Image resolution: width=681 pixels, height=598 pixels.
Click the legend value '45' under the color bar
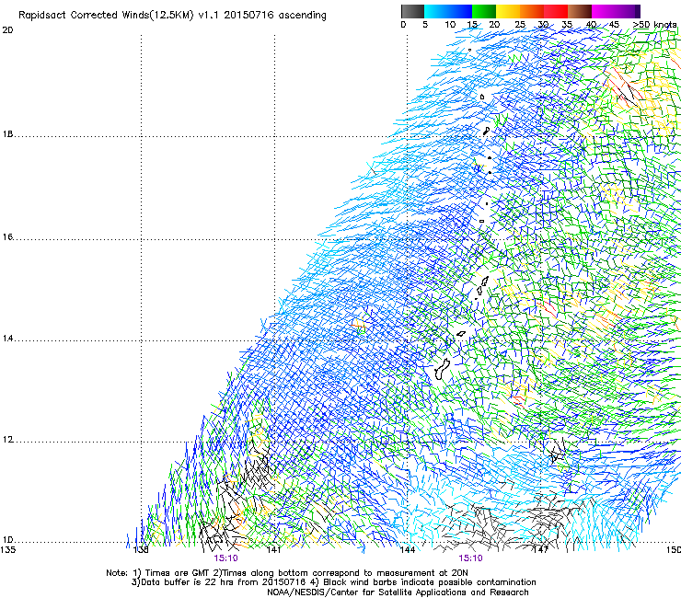pos(614,25)
